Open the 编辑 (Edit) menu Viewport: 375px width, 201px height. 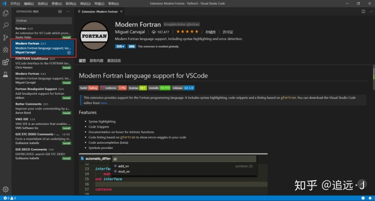[x=29, y=4]
